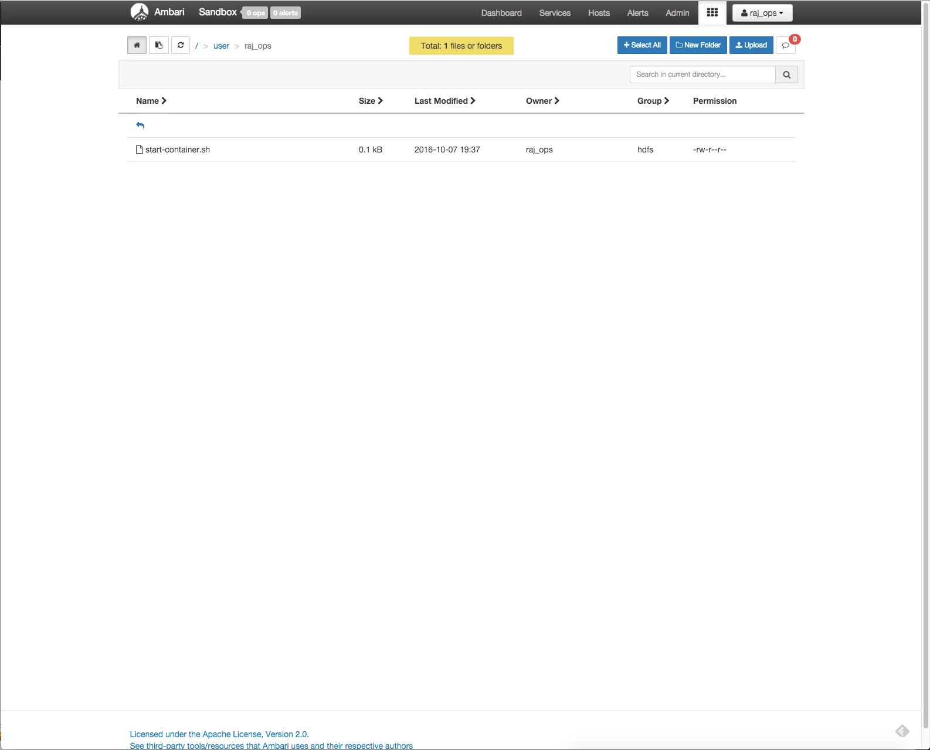Click the file icon beside start-container.sh
The width and height of the screenshot is (930, 750).
140,150
